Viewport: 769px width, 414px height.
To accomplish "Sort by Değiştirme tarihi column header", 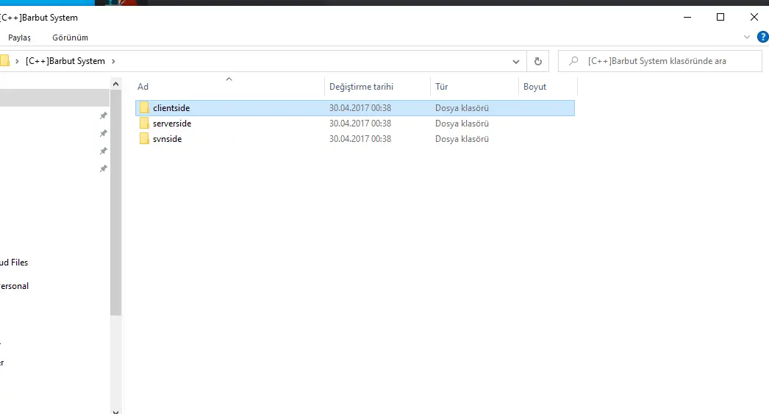I will pyautogui.click(x=361, y=87).
